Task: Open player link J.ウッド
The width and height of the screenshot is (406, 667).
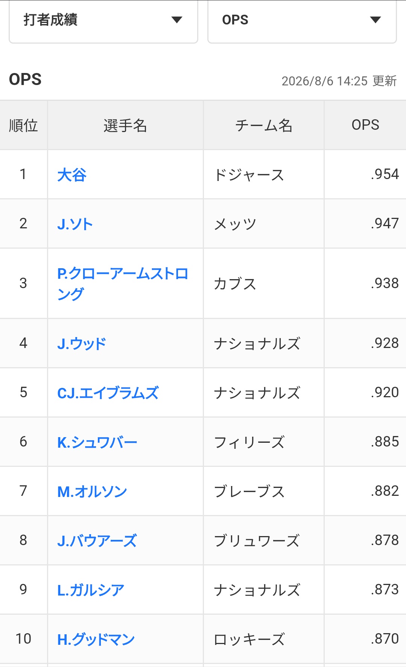Action: pyautogui.click(x=82, y=344)
